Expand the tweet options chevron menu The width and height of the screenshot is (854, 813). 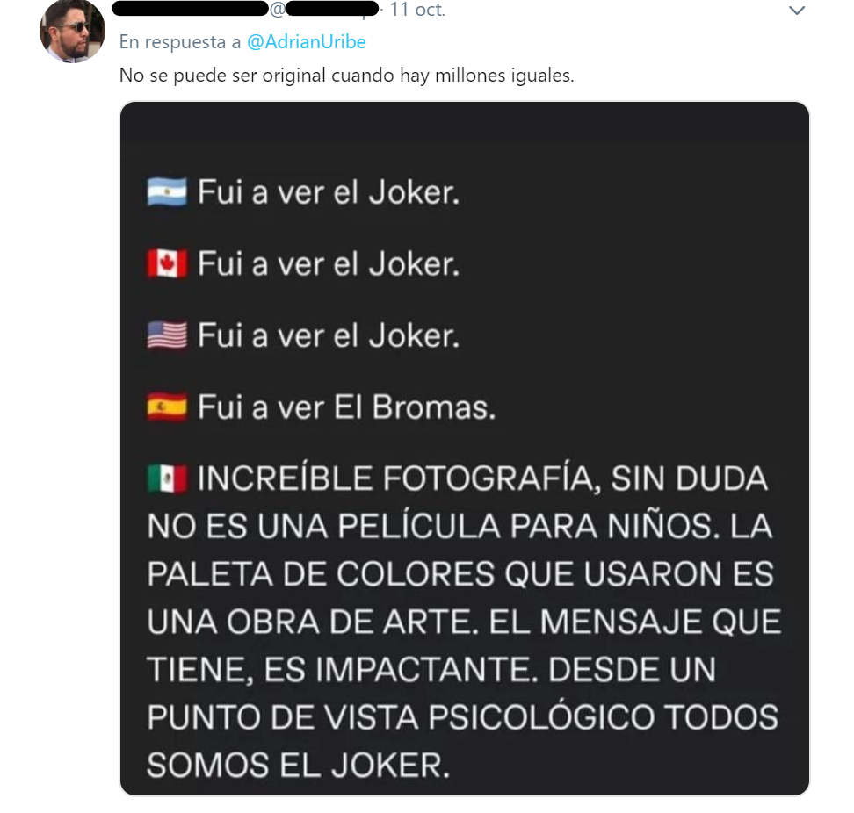pyautogui.click(x=797, y=11)
